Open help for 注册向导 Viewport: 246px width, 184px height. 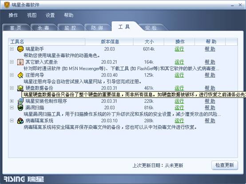[x=210, y=75]
